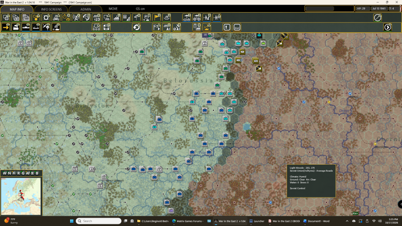Click the unit counter 123 icon
The width and height of the screenshot is (402, 226).
click(x=96, y=18)
